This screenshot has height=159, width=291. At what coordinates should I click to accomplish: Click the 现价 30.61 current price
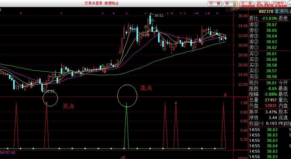[272, 83]
